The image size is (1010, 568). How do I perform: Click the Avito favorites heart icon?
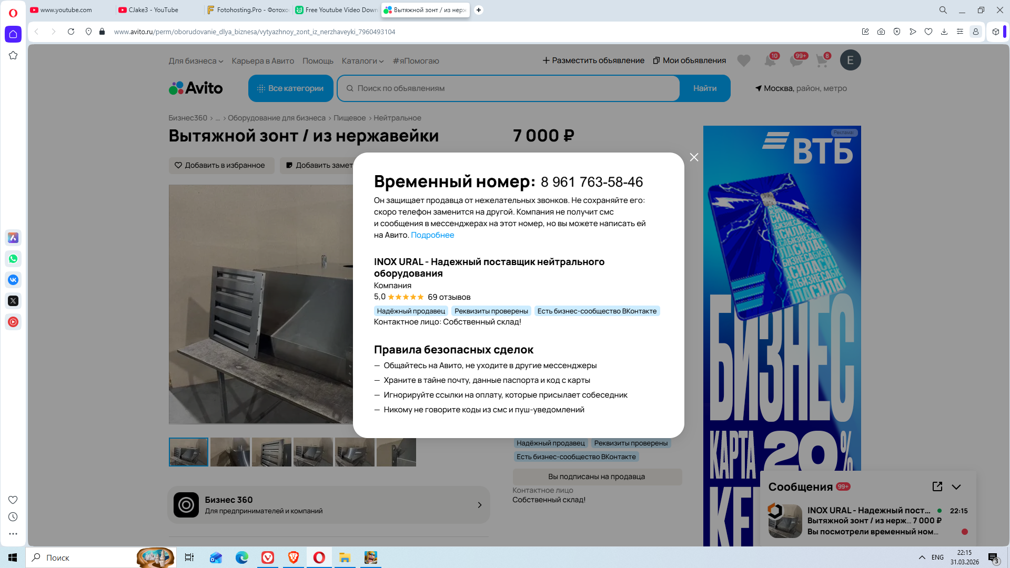click(743, 60)
